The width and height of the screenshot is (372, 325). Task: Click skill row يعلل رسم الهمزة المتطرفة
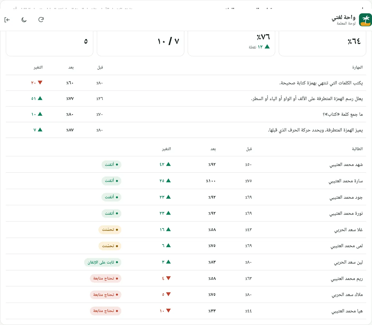click(186, 99)
